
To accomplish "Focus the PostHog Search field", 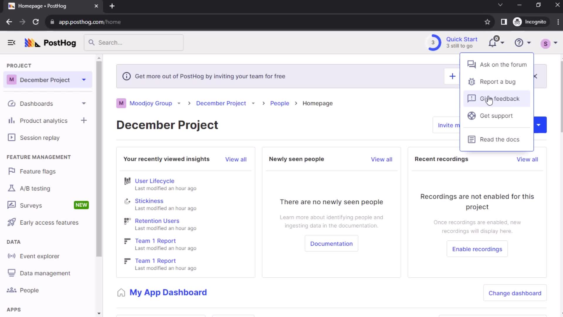I will pos(134,43).
